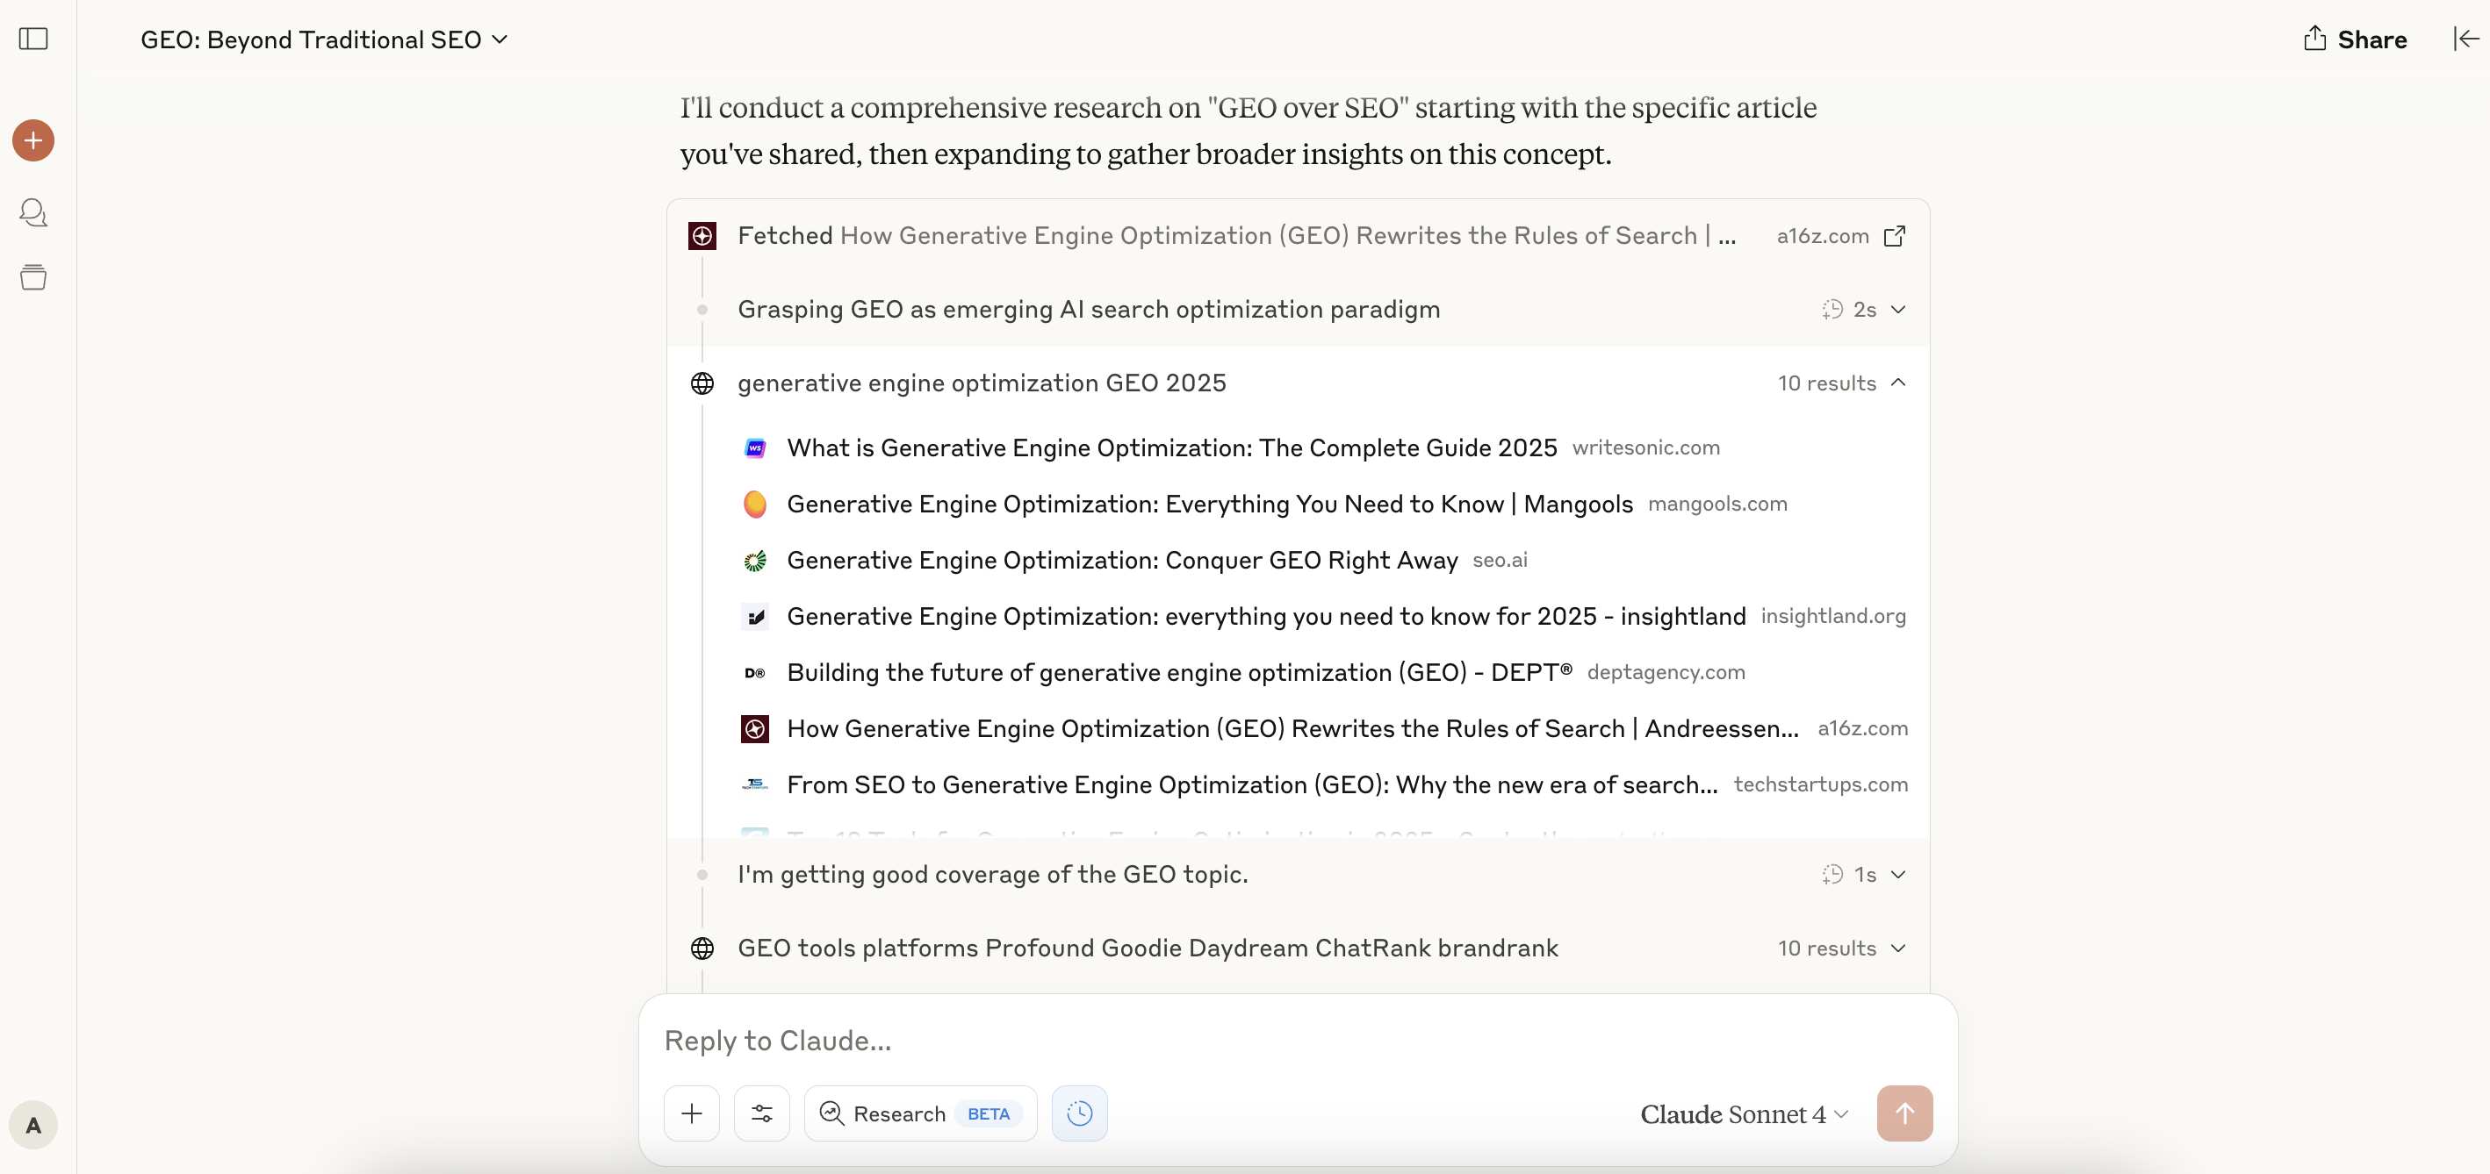
Task: Click the send message arrow button
Action: [x=1904, y=1113]
